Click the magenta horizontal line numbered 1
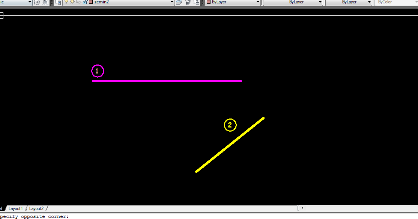 pos(167,81)
